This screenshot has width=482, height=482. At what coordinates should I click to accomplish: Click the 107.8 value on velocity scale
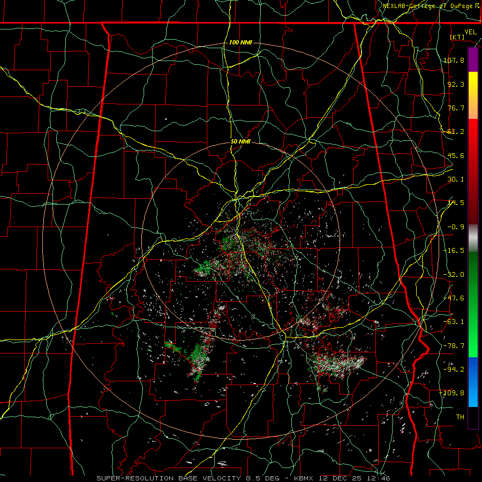pyautogui.click(x=454, y=60)
